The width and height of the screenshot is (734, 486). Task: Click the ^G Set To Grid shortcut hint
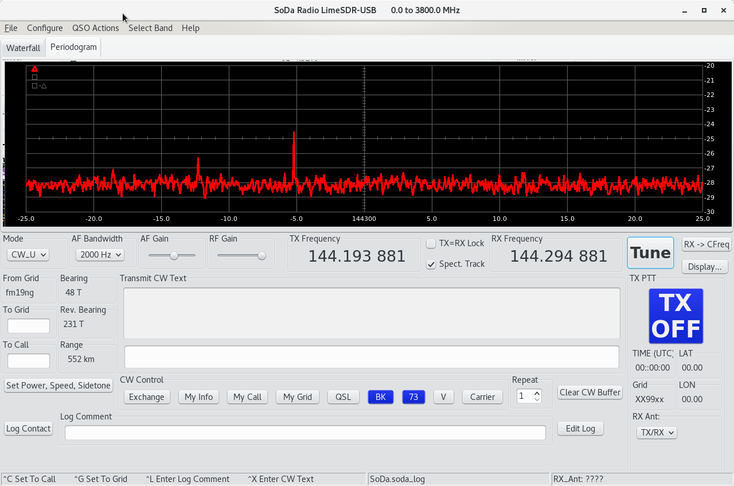pos(100,479)
